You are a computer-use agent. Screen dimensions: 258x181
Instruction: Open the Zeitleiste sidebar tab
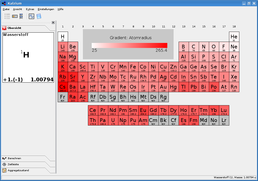point(26,164)
